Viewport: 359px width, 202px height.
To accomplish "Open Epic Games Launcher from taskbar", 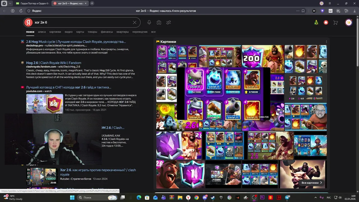I will pyautogui.click(x=221, y=198).
